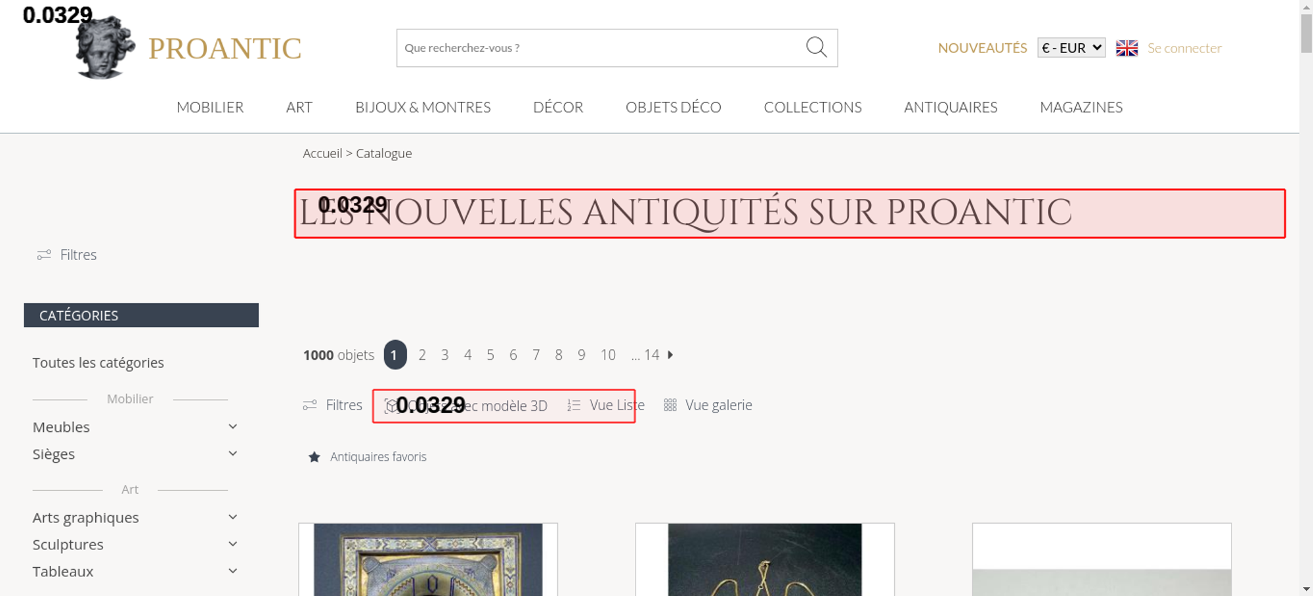Open the EUR currency dropdown
Screen dimensions: 1313x596
pos(1071,48)
